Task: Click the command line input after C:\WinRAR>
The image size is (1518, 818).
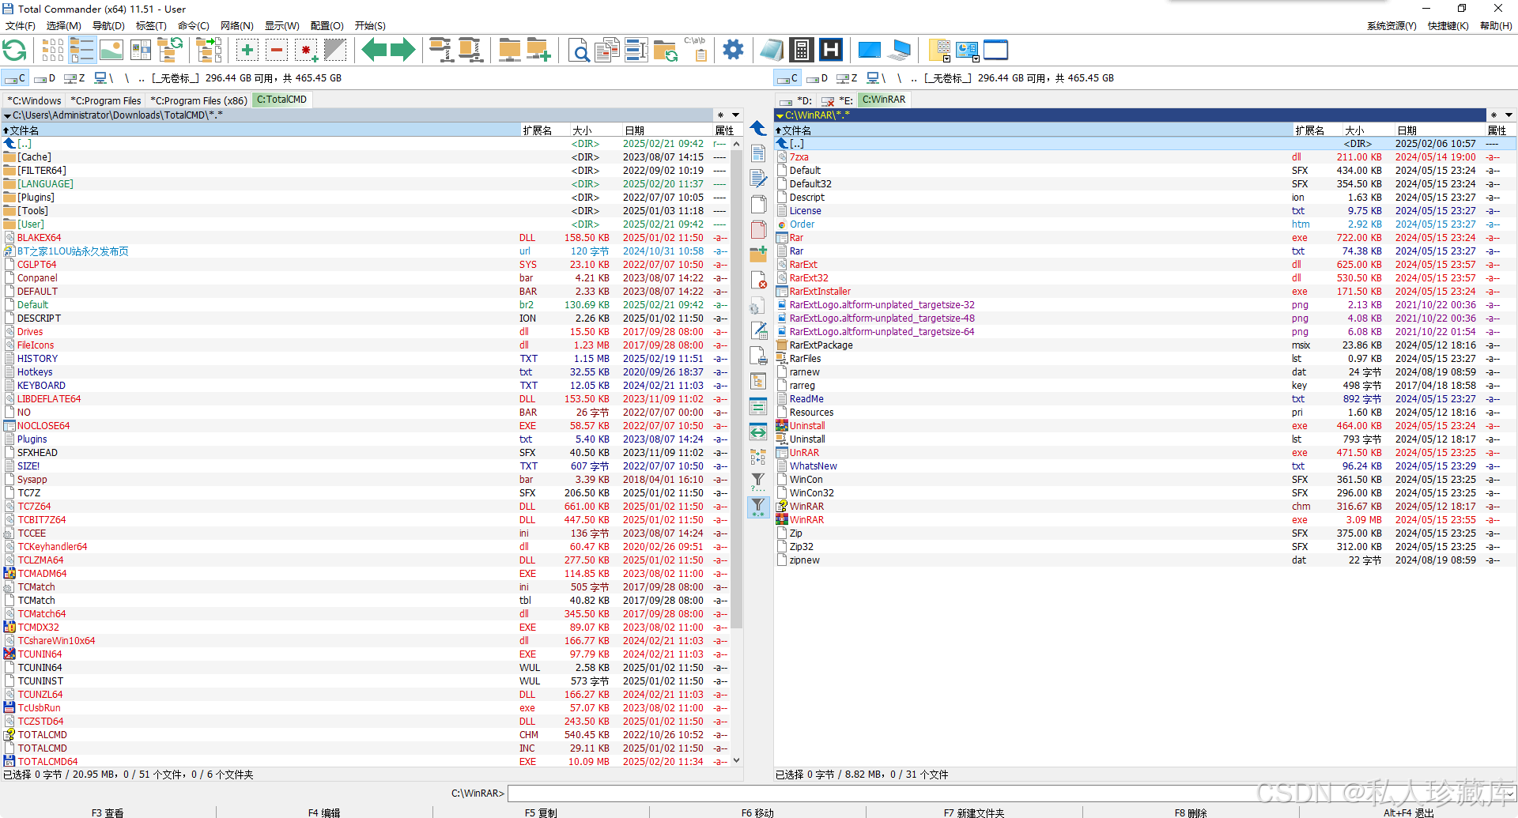Action: point(1011,793)
